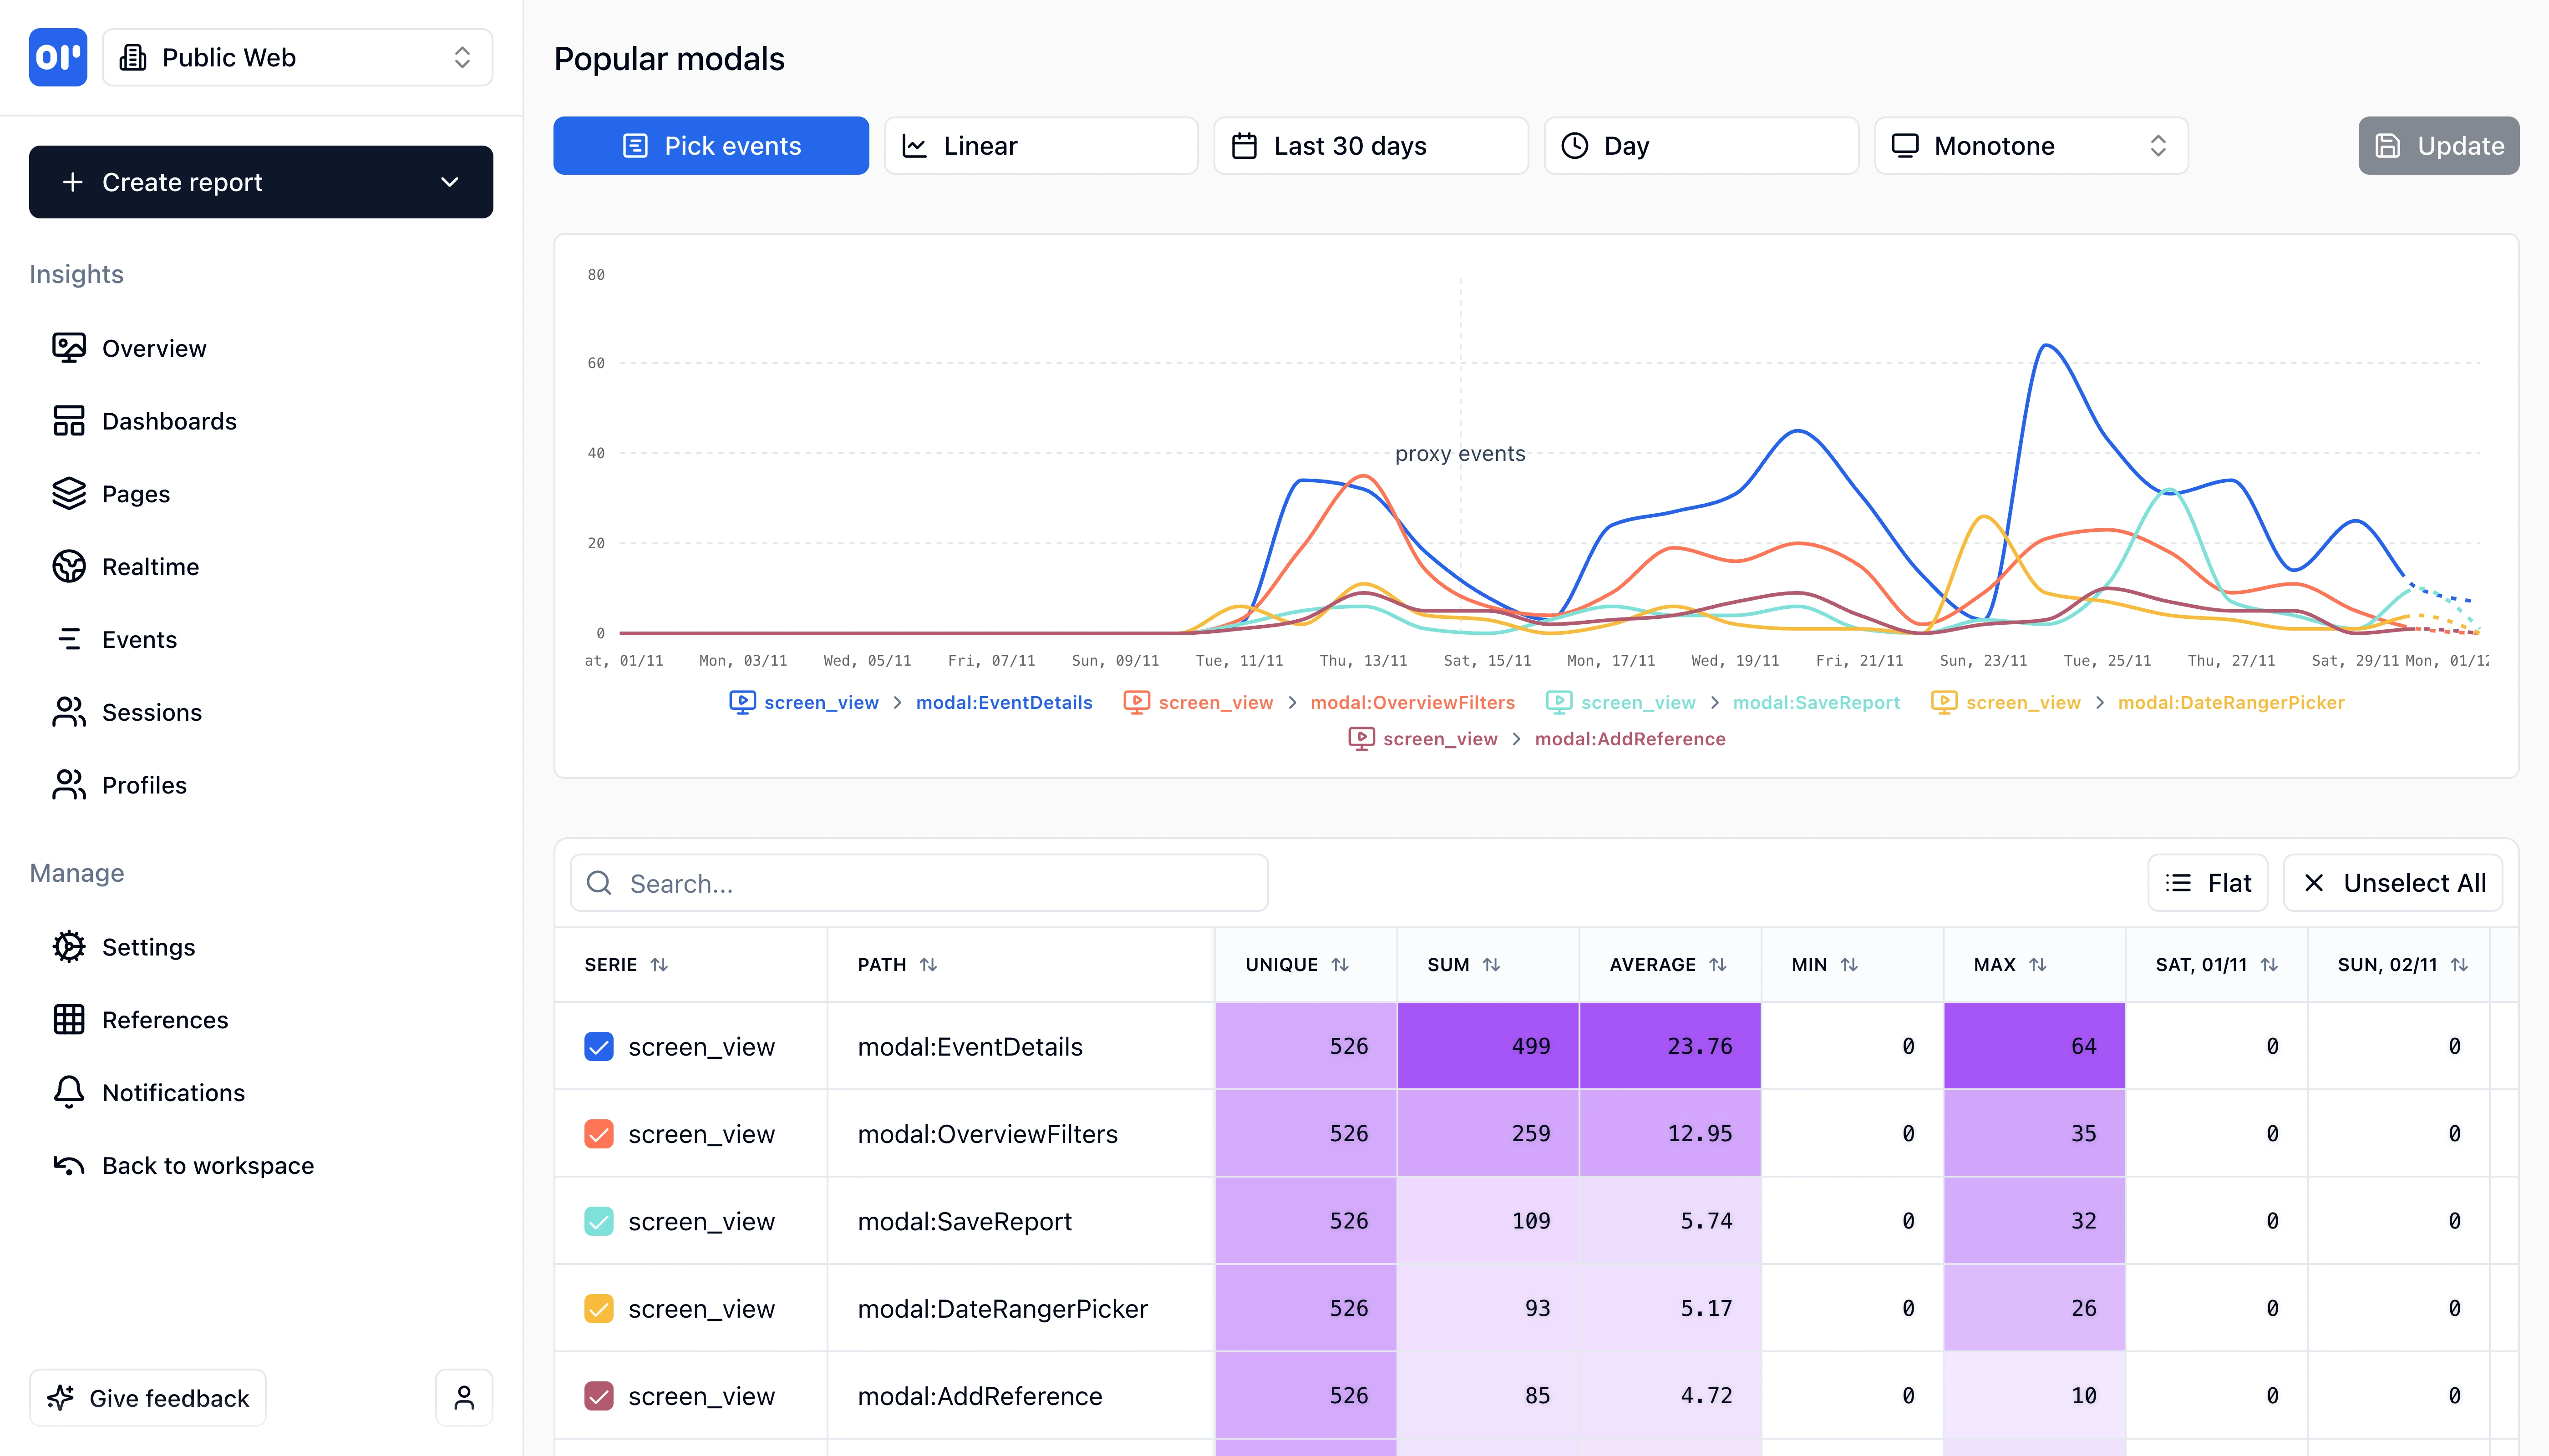Open the Events section
2549x1456 pixels.
pos(139,639)
